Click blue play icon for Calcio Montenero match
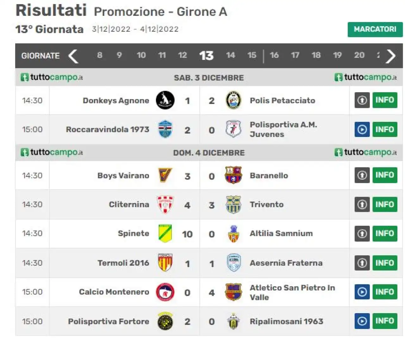The image size is (405, 340). (362, 292)
